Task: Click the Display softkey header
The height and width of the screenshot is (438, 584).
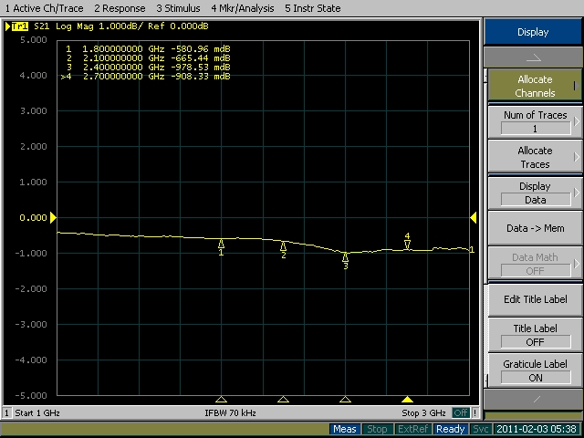Action: tap(533, 32)
